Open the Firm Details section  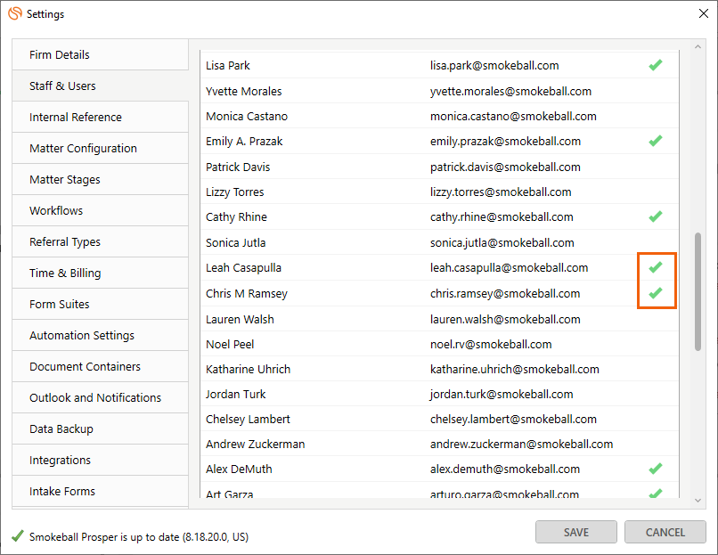(101, 54)
